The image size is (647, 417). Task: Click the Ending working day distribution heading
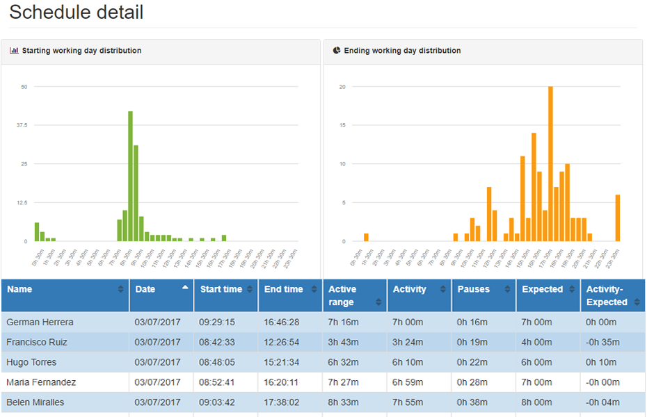tap(402, 51)
